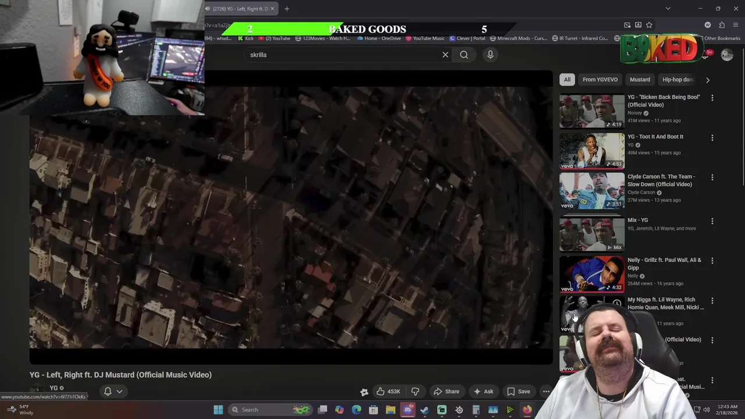Screen dimensions: 745x419
Task: Open the IR Turret - Infrared bookmark
Action: pyautogui.click(x=580, y=38)
